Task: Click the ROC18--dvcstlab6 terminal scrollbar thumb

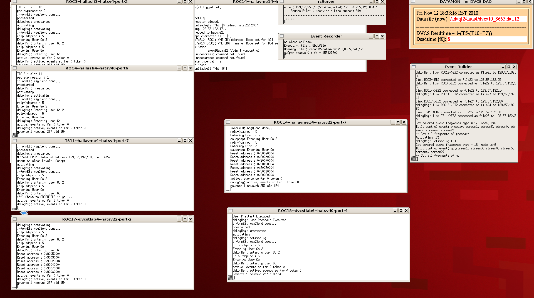Action: (230, 277)
